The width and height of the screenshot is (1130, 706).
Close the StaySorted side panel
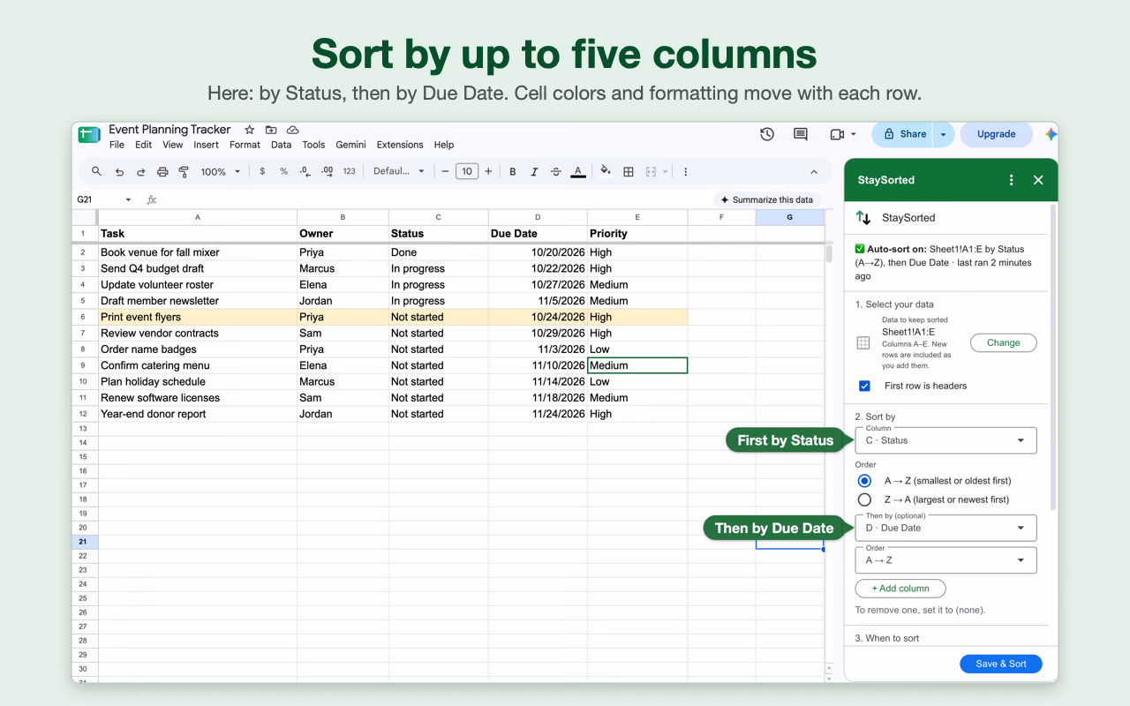(1038, 180)
